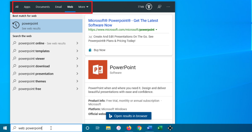Expand the powerpoint free suggestion arrow
The image size is (252, 132).
tap(77, 89)
